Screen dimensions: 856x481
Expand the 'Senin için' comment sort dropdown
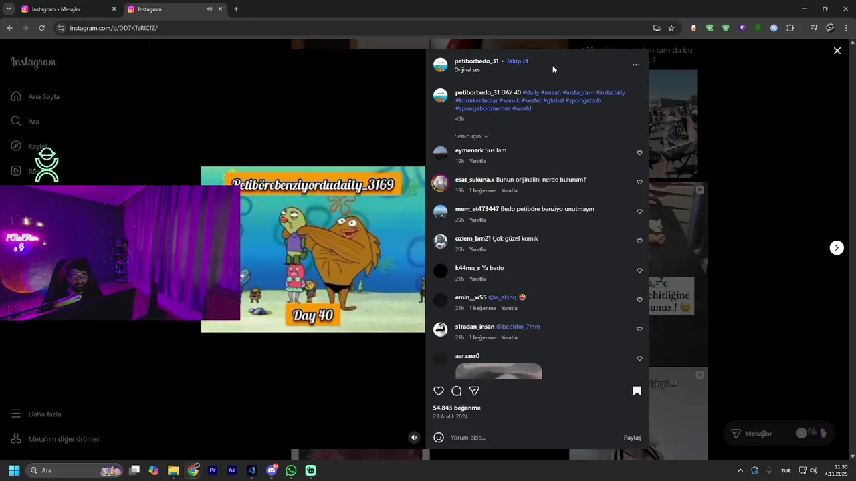coord(471,136)
